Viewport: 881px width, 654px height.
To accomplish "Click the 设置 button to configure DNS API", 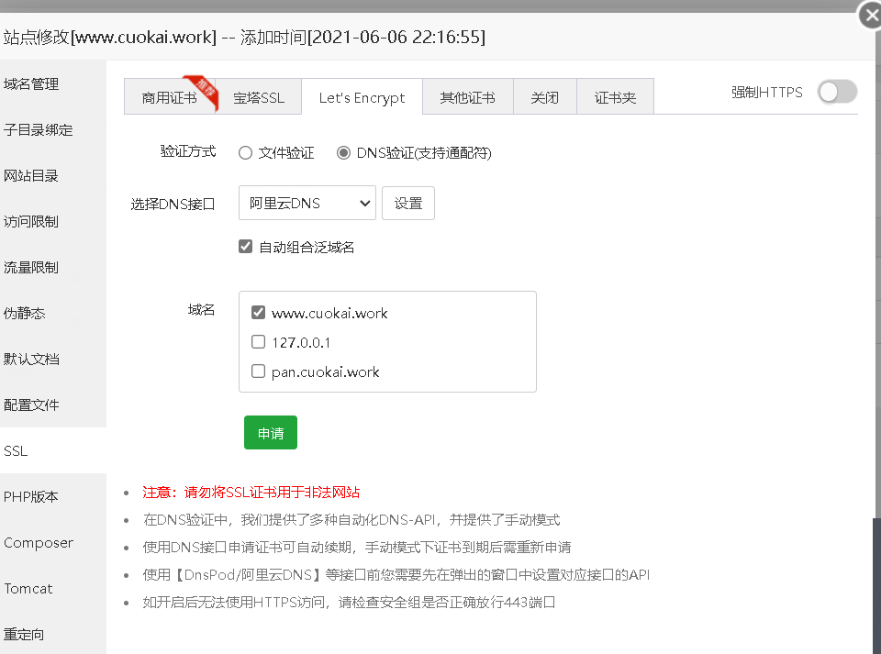I will pyautogui.click(x=408, y=203).
